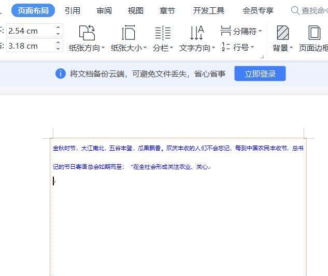Switch to the 视图 tab

click(x=136, y=10)
